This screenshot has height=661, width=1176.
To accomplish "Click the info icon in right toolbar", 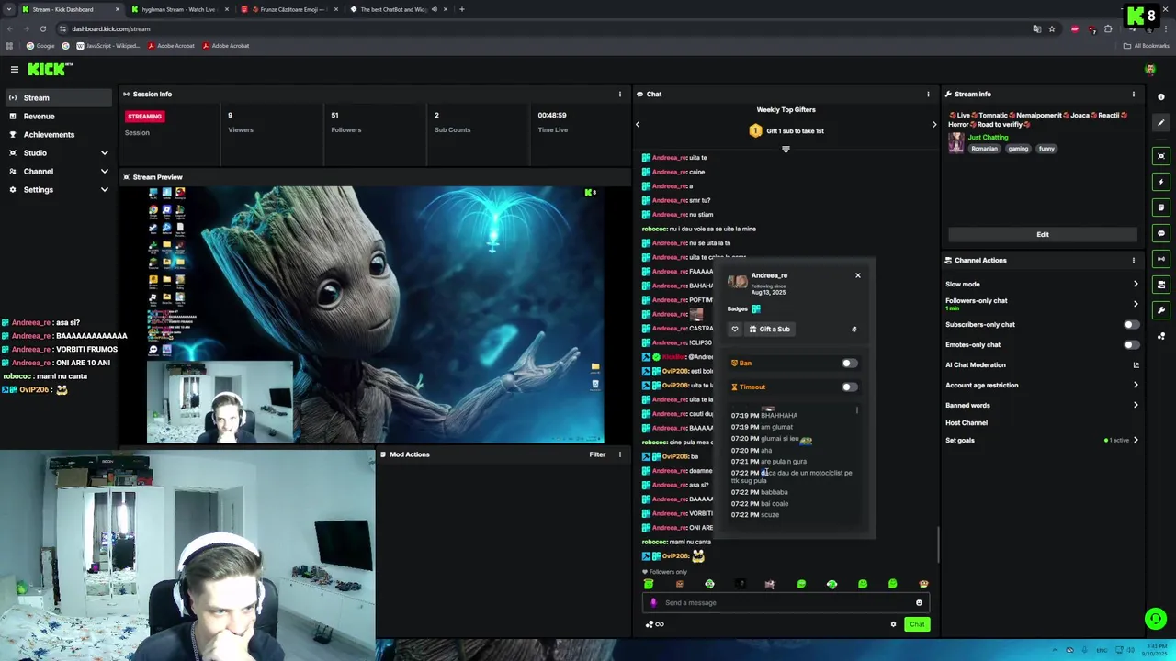I will pos(1161,96).
